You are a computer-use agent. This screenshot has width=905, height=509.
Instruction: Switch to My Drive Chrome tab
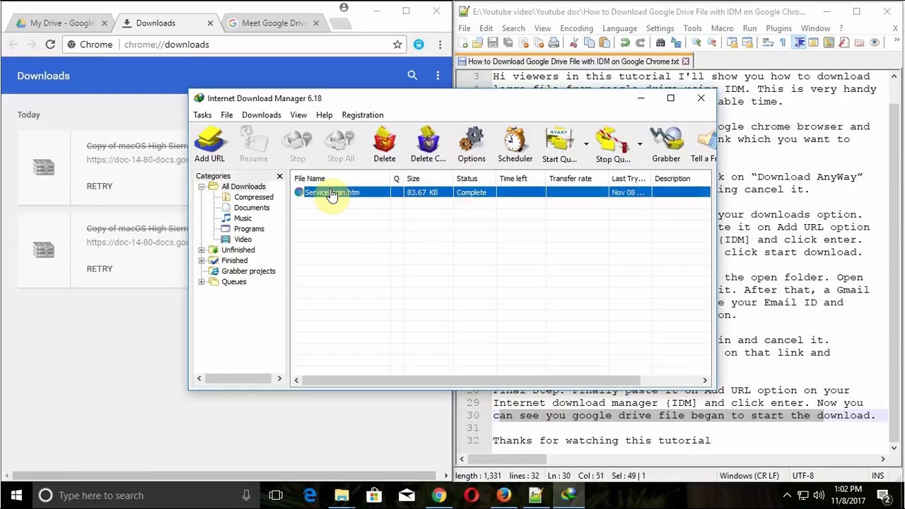coord(62,23)
